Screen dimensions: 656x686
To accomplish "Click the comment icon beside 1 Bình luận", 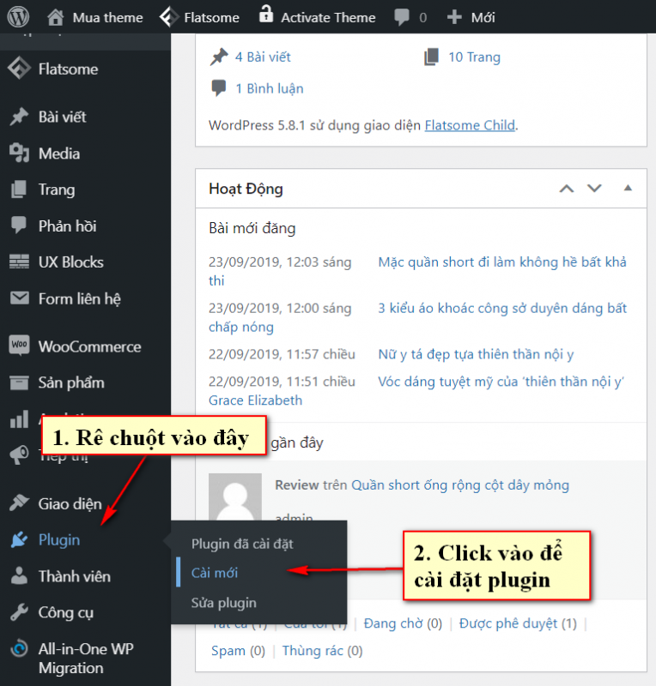I will [219, 88].
